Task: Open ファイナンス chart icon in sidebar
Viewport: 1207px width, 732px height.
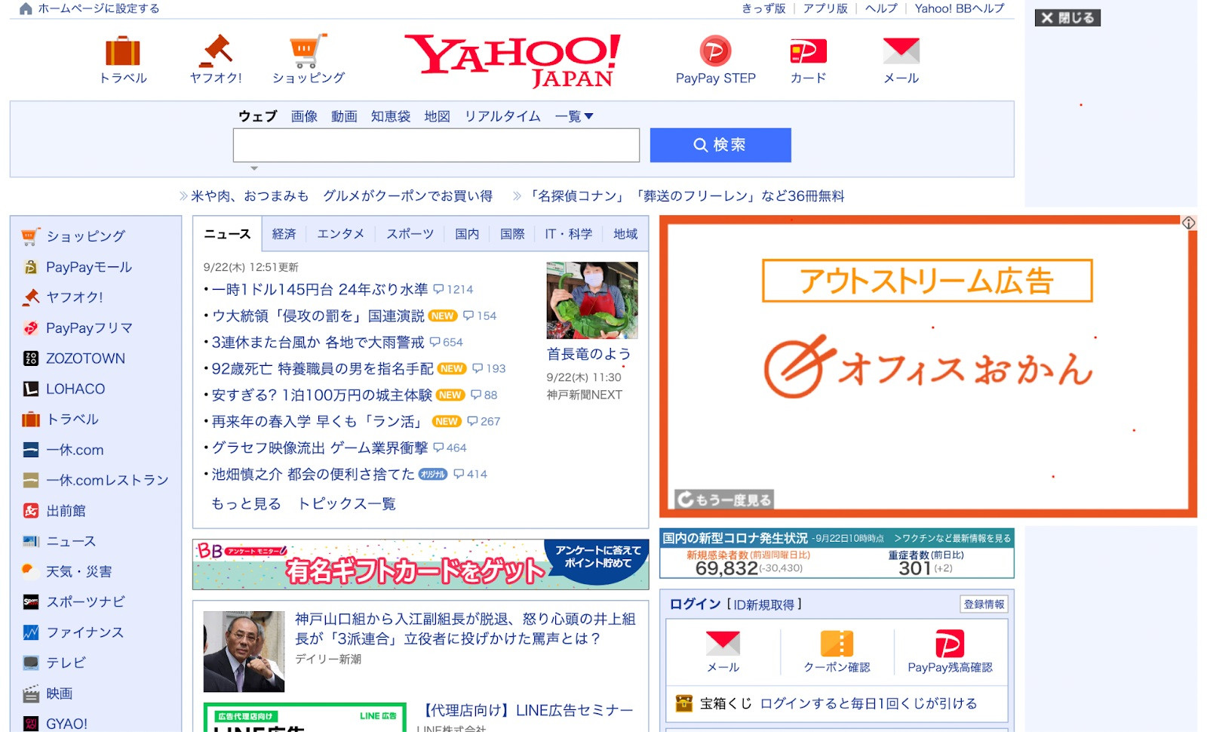Action: click(x=30, y=632)
